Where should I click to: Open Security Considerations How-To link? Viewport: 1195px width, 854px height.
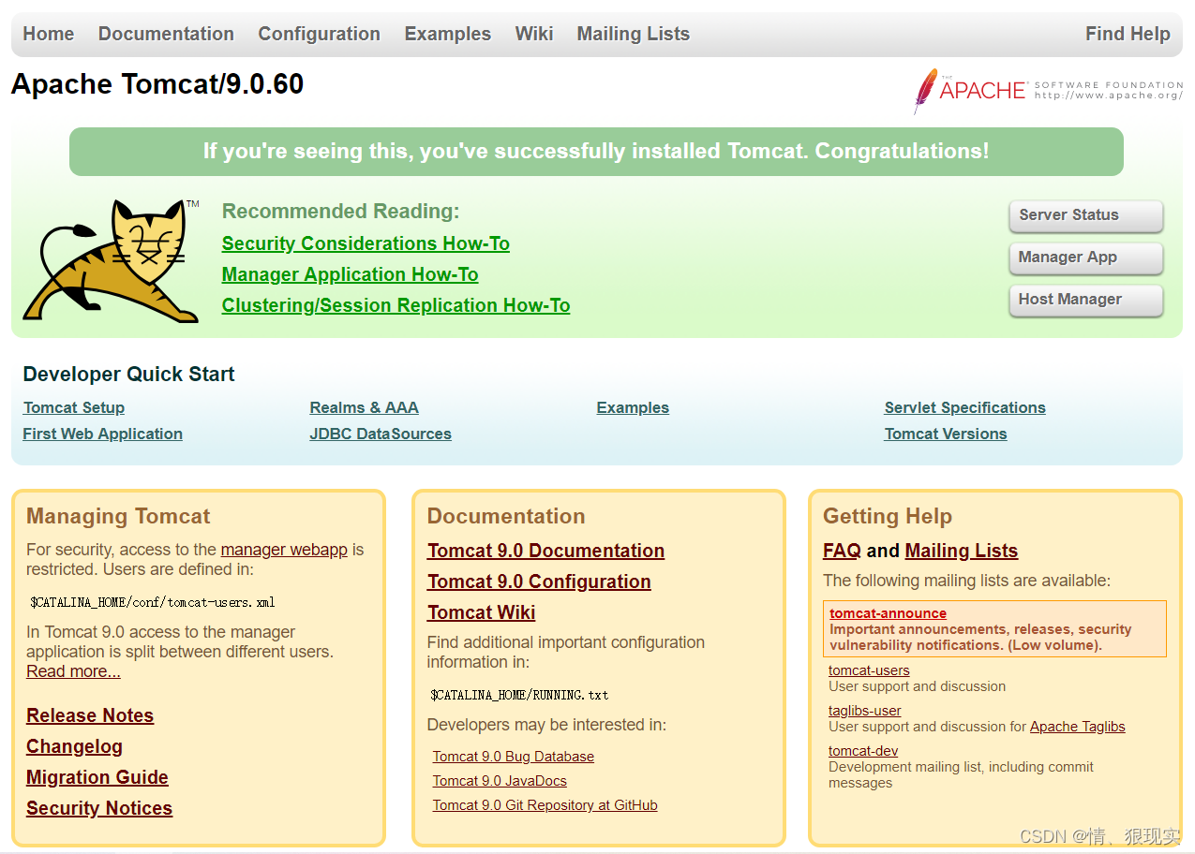click(x=366, y=243)
